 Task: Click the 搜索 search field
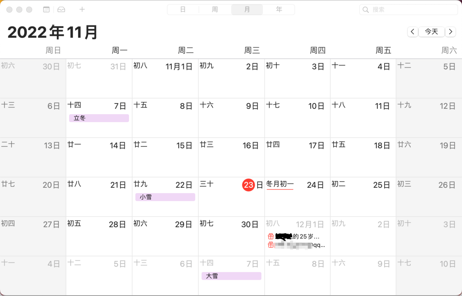411,10
